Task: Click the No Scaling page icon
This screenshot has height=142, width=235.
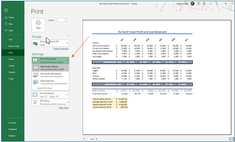Action: [35, 103]
